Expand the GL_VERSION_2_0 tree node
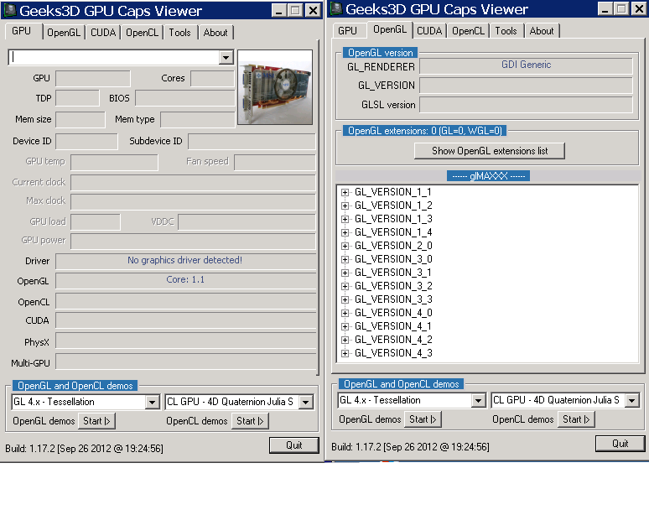 (x=345, y=247)
